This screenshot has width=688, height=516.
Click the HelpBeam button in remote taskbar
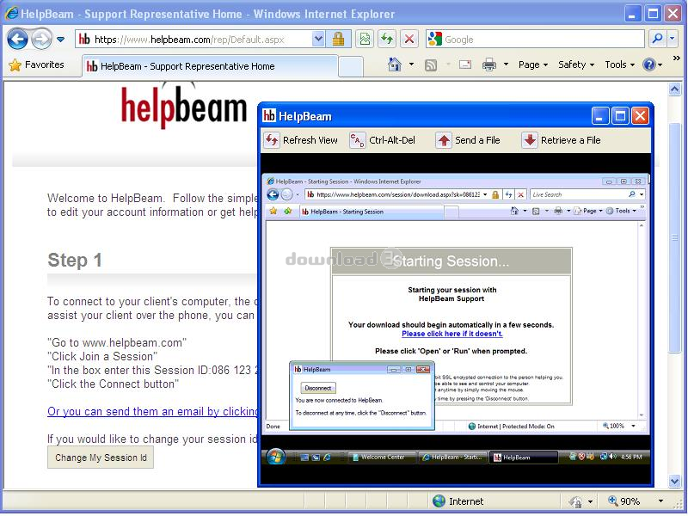point(524,458)
